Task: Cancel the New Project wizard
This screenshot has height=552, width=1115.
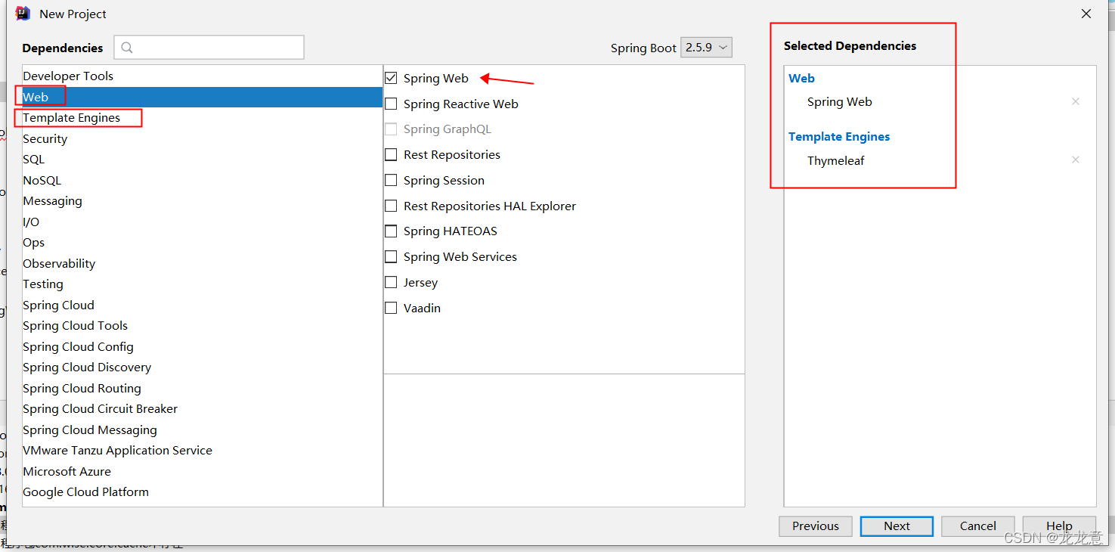Action: click(978, 526)
